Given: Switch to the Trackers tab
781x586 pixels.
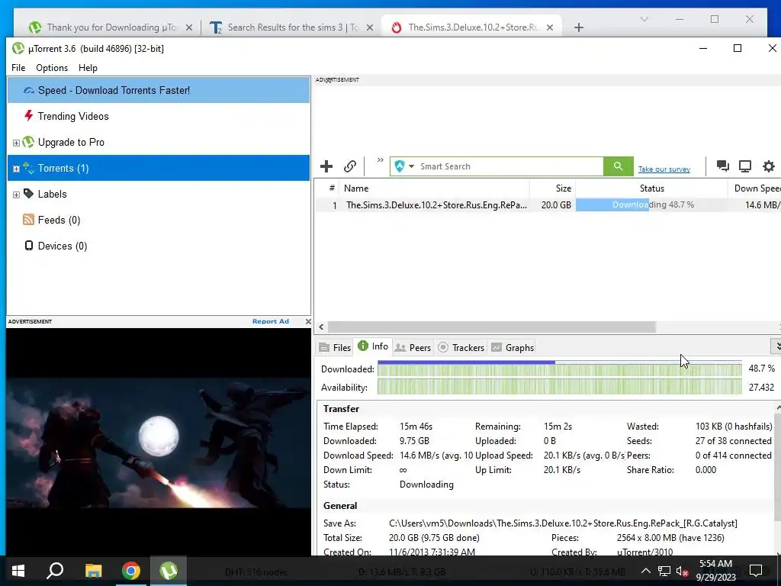Looking at the screenshot, I should click(x=461, y=348).
